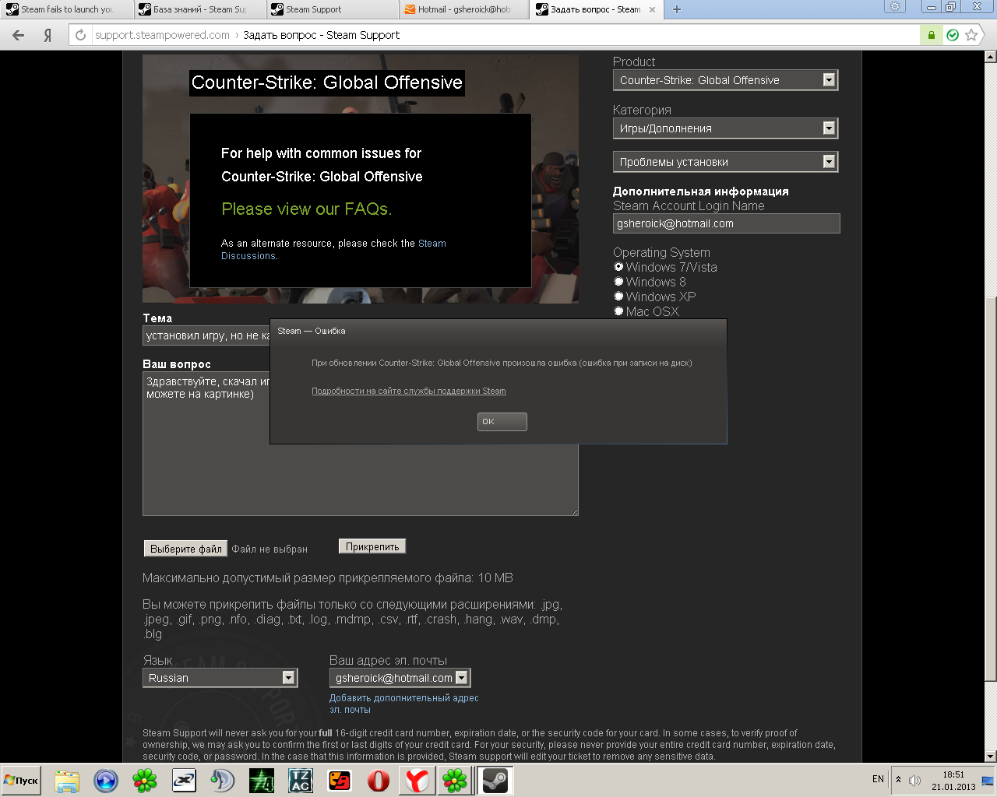The width and height of the screenshot is (997, 797).
Task: Open the Russian language dropdown
Action: [x=220, y=678]
